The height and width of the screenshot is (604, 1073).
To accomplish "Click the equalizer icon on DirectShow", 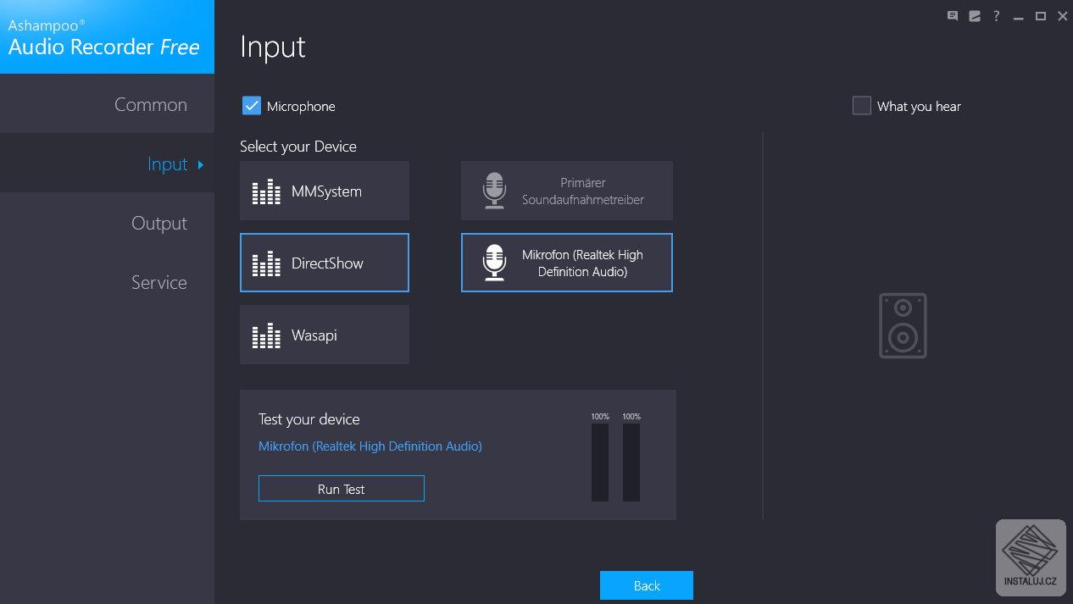I will pos(266,263).
